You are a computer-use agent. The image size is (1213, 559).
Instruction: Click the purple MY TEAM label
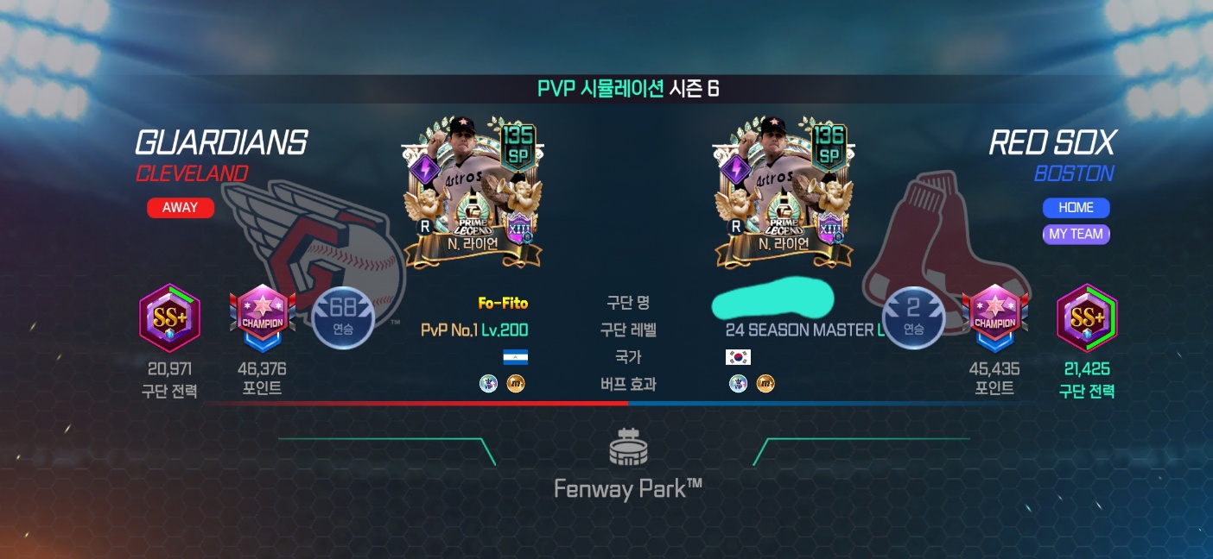1076,234
